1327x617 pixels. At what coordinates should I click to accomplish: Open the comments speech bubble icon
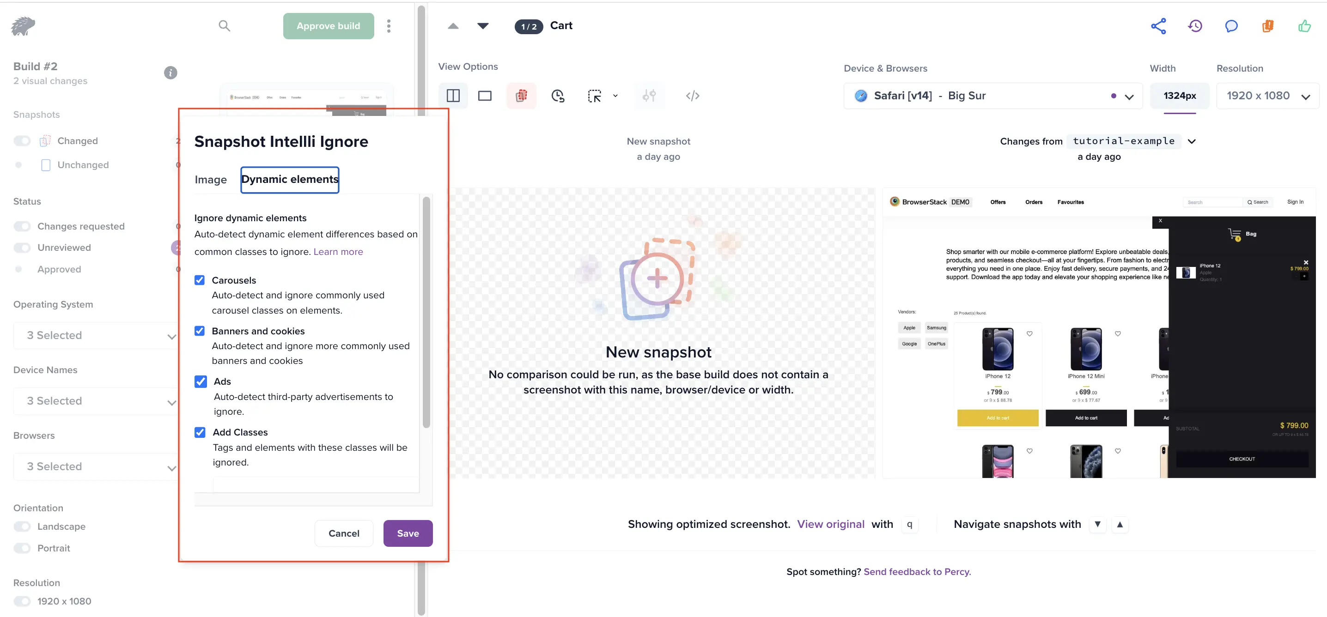pyautogui.click(x=1231, y=26)
